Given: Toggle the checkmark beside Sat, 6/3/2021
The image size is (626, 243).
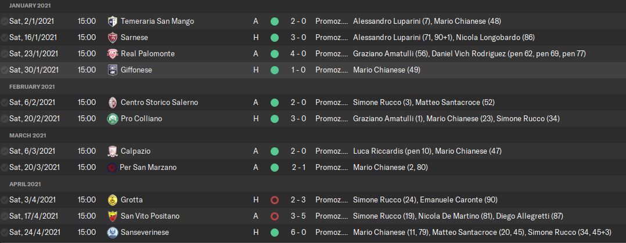Looking at the screenshot, I should [5, 151].
